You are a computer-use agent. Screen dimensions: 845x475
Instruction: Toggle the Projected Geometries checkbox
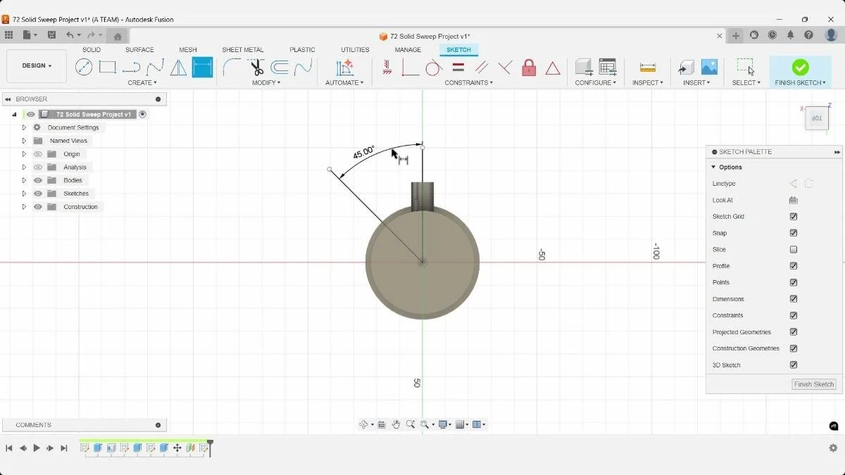coord(794,332)
